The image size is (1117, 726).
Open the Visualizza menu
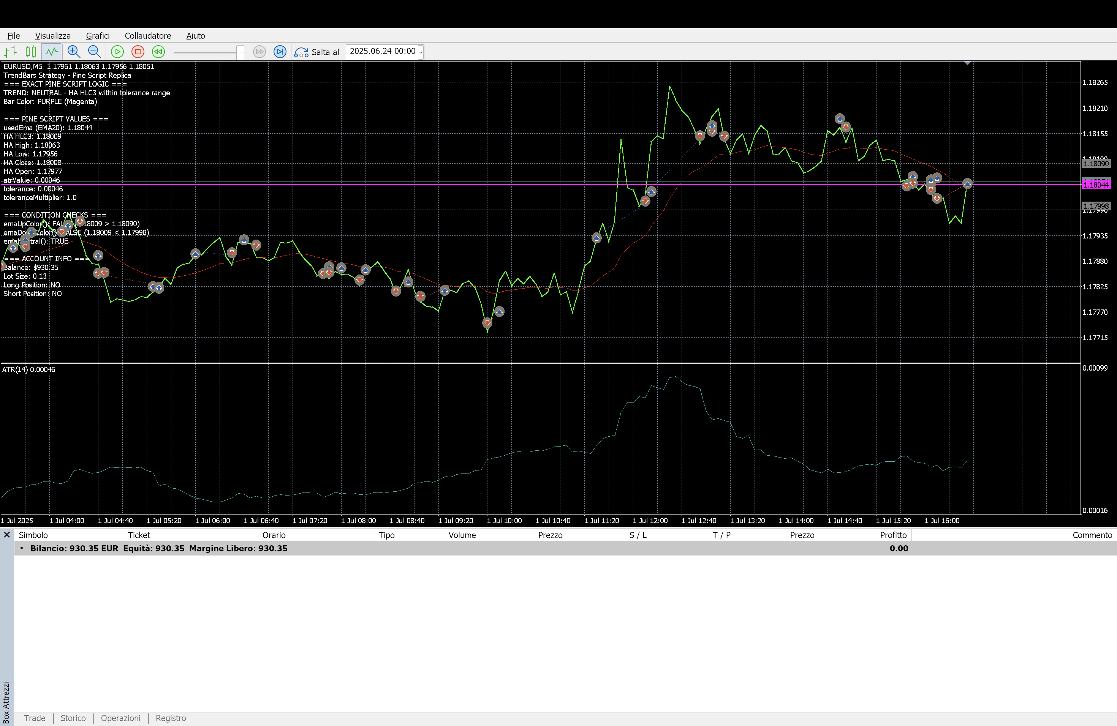[x=52, y=36]
